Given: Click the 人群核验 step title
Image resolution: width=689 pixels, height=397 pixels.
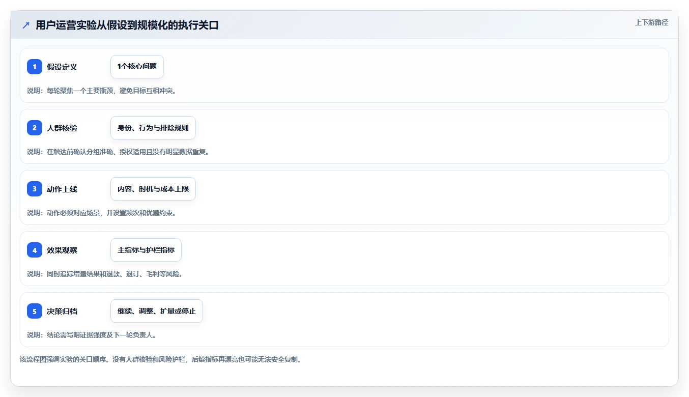Looking at the screenshot, I should (x=62, y=128).
